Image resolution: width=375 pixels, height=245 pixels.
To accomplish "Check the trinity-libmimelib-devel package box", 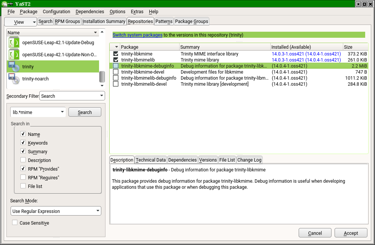I will tap(116, 84).
